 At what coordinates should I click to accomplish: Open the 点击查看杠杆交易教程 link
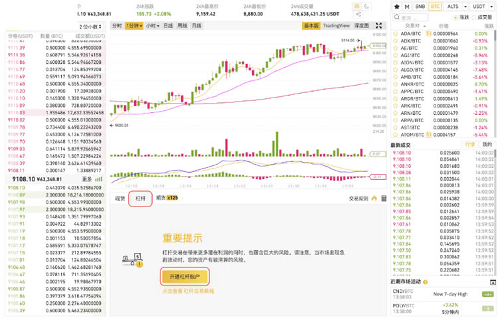(188, 291)
